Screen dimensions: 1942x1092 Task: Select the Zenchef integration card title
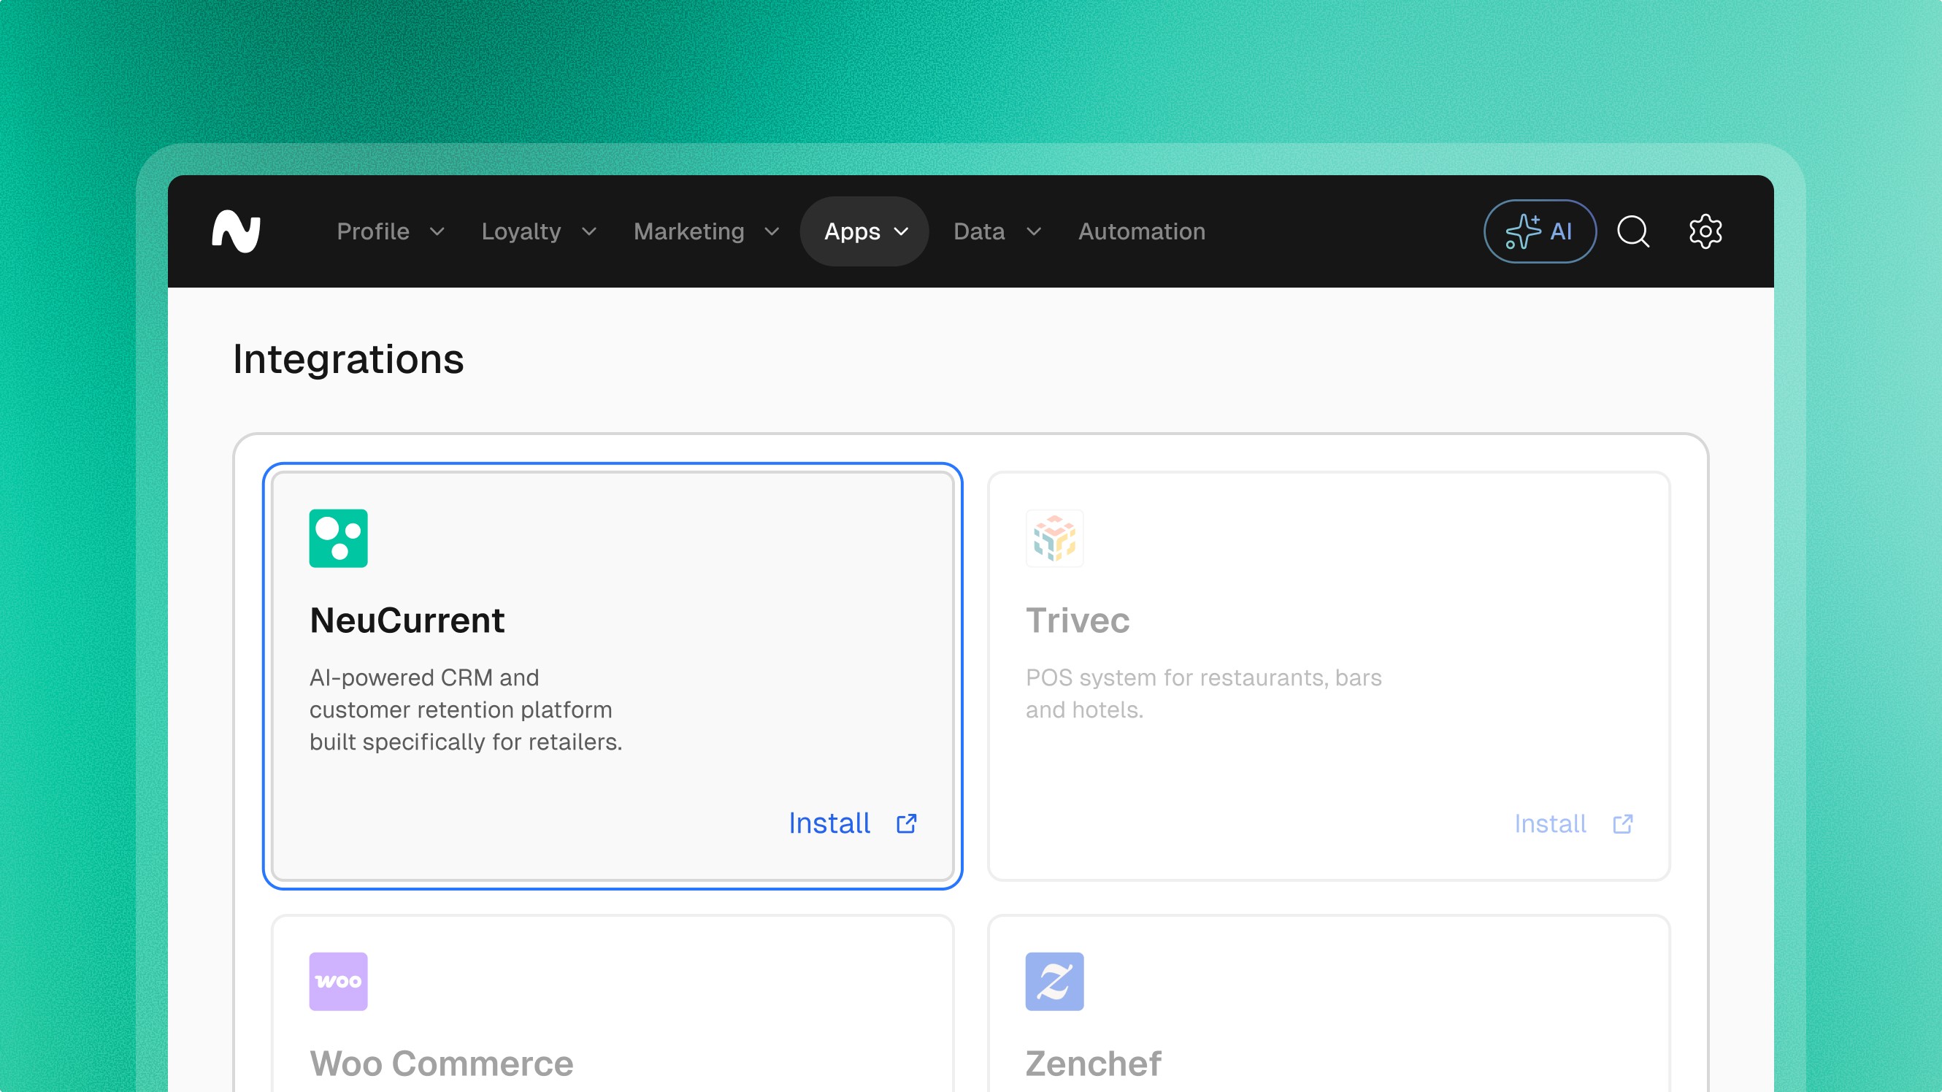click(1093, 1064)
